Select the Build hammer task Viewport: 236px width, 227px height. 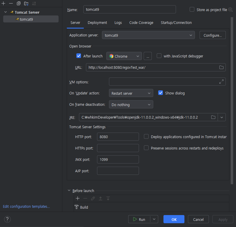click(81, 207)
